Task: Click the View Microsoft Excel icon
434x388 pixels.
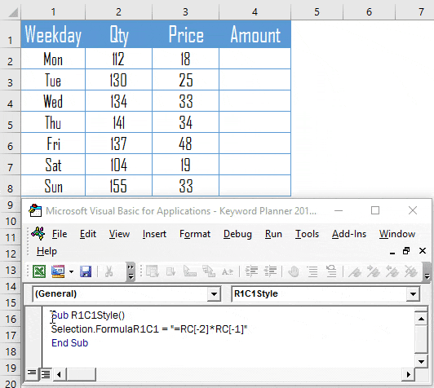Action: pyautogui.click(x=39, y=271)
